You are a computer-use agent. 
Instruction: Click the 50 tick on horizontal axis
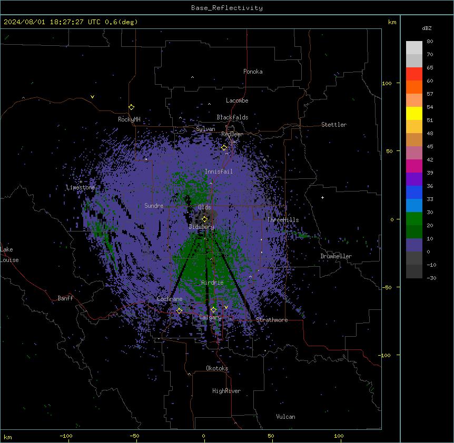[271, 436]
